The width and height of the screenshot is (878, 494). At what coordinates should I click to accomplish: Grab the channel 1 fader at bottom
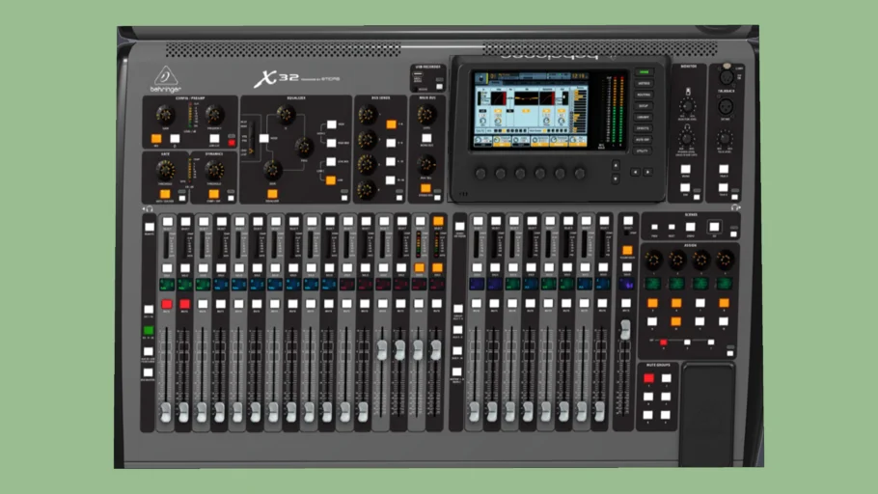click(166, 412)
